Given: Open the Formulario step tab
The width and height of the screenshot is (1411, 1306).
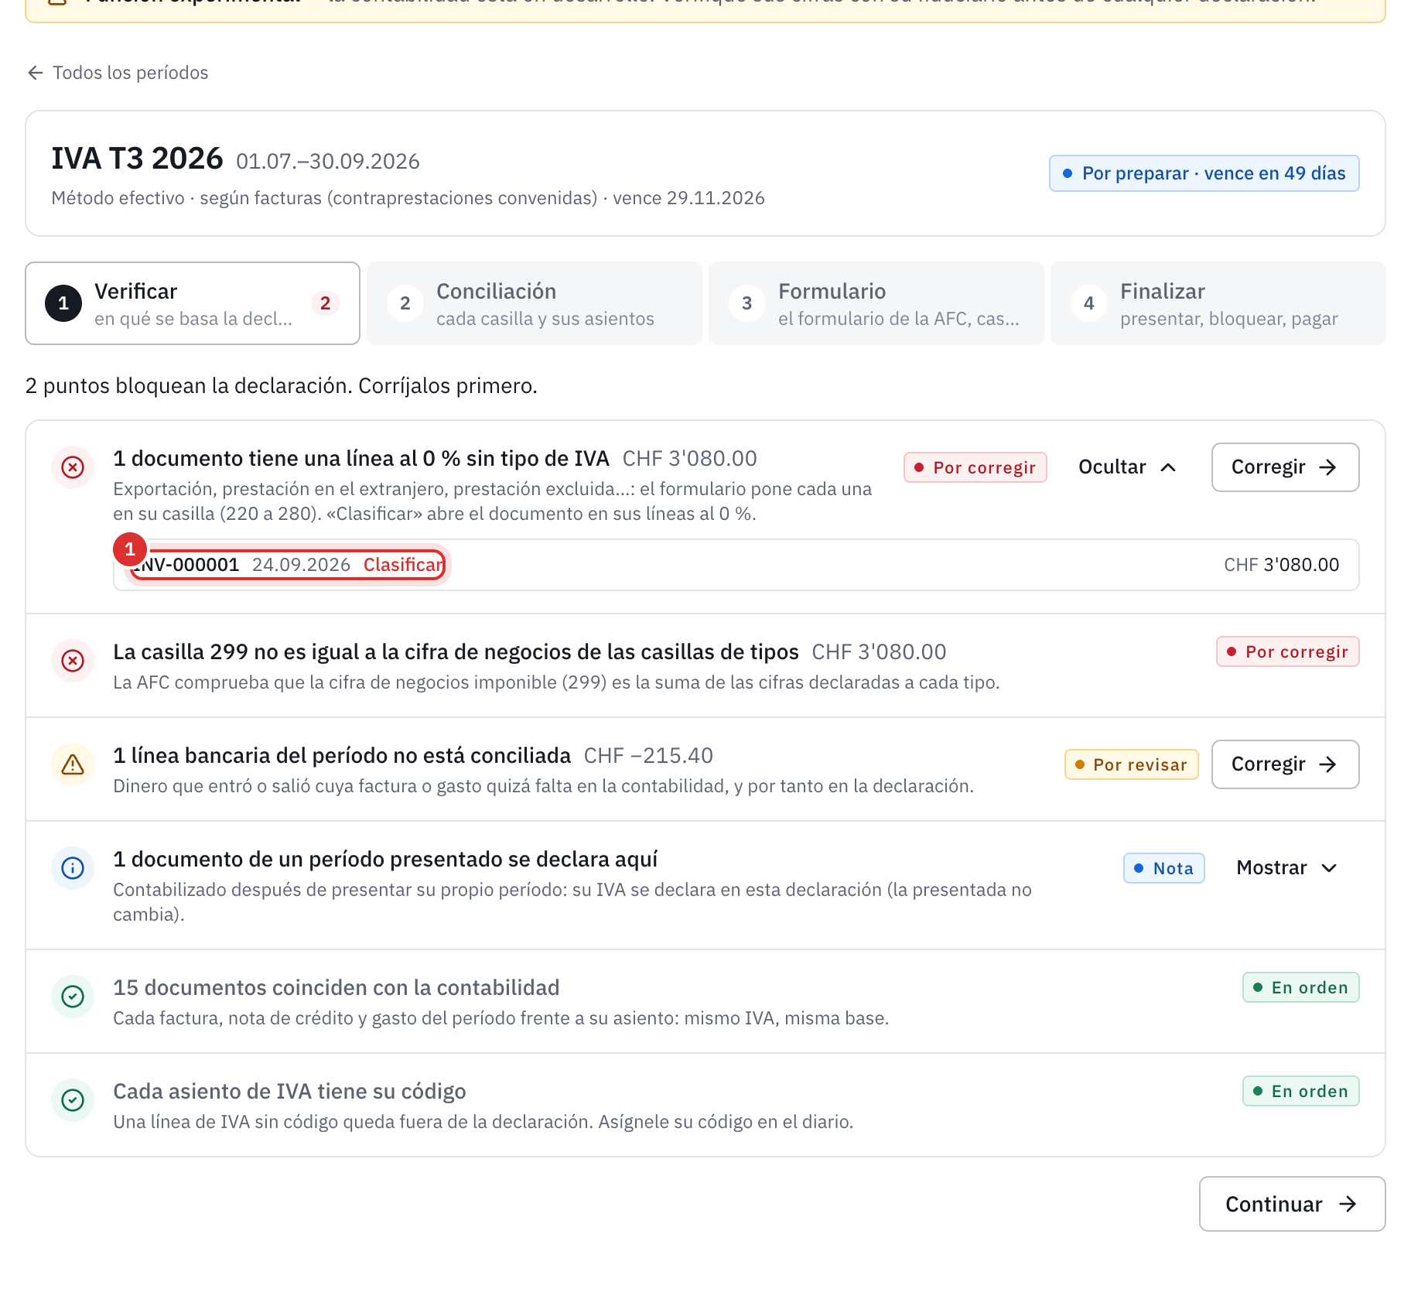Looking at the screenshot, I should 876,303.
